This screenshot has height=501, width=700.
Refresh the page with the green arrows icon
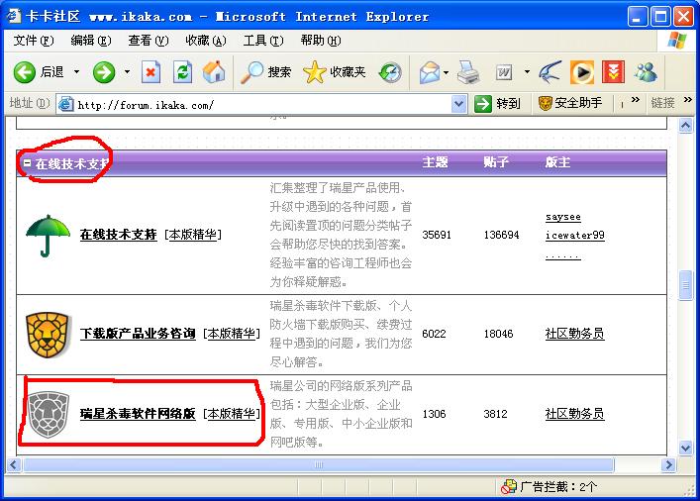tap(182, 72)
